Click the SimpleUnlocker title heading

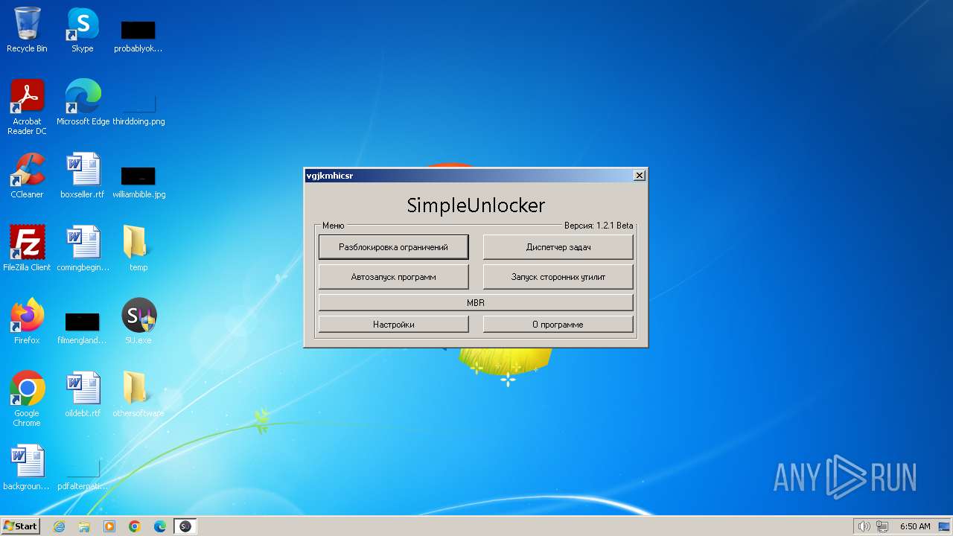(476, 205)
